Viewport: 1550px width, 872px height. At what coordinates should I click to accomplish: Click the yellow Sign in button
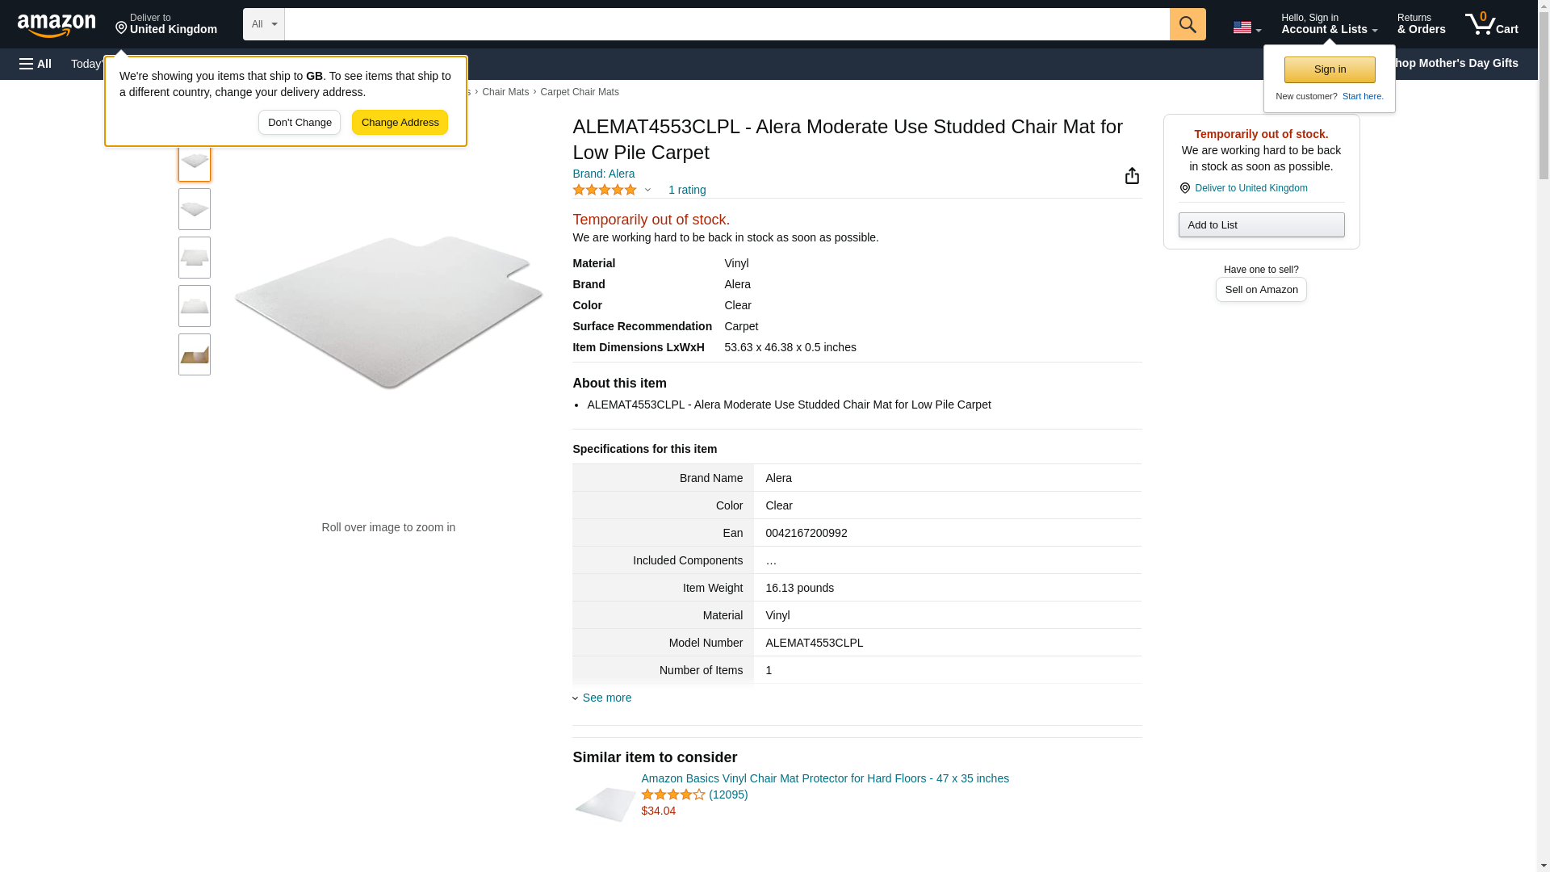(1329, 69)
